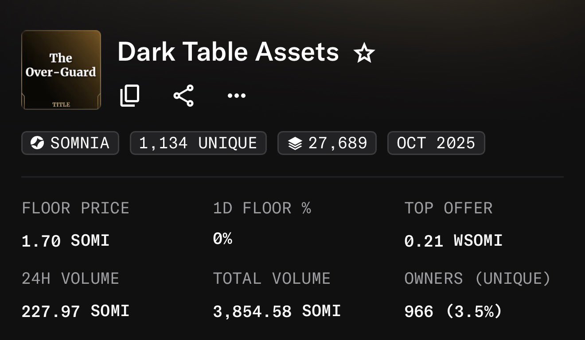Viewport: 585px width, 340px height.
Task: Select the 1.70 SOMI floor value
Action: pyautogui.click(x=66, y=241)
